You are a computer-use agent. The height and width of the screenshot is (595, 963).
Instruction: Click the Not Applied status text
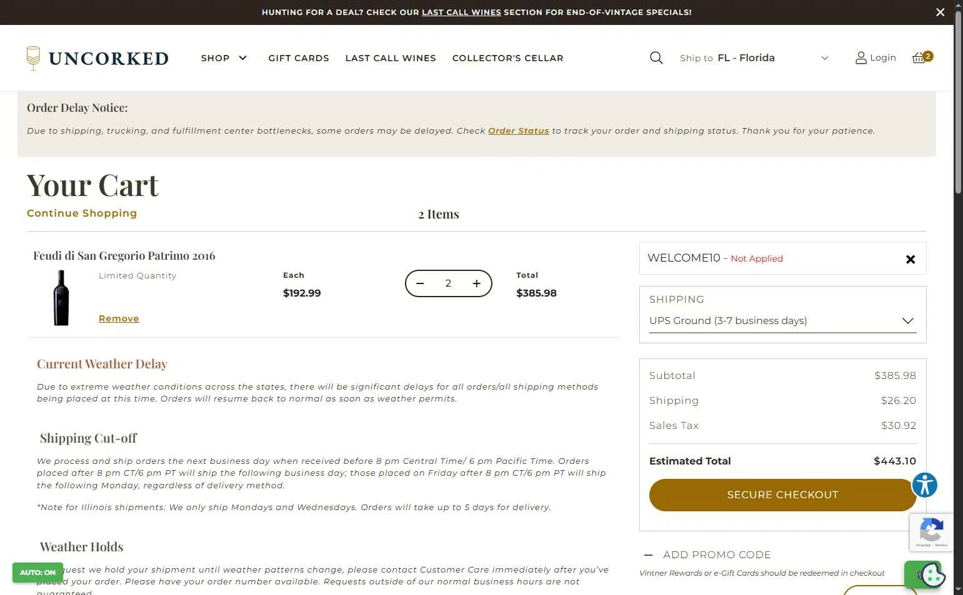(x=756, y=258)
